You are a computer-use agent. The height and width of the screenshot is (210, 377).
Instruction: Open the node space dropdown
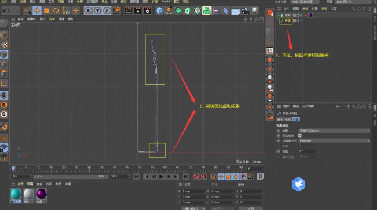point(305,2)
